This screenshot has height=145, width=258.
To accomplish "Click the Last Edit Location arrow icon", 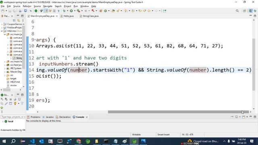I will pos(140,11).
